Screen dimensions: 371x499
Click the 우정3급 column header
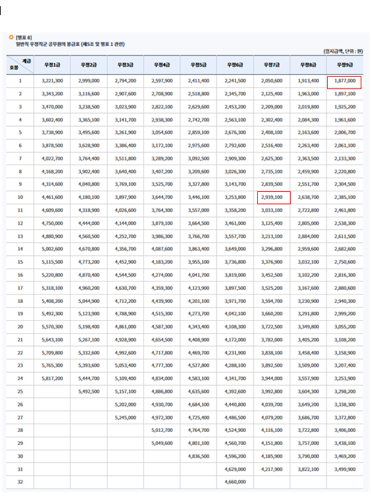point(125,65)
